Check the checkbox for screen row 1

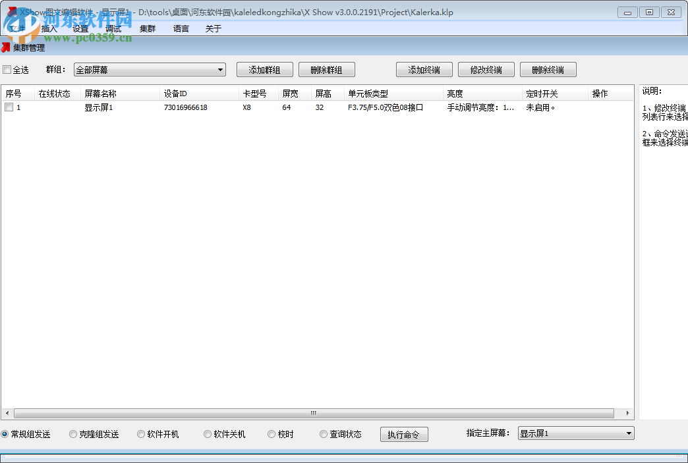pyautogui.click(x=9, y=107)
